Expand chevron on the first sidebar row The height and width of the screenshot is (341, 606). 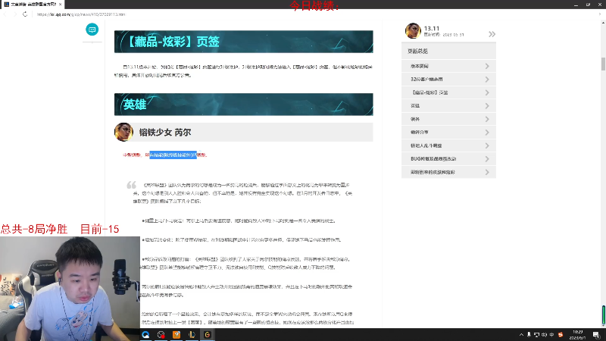coord(487,66)
